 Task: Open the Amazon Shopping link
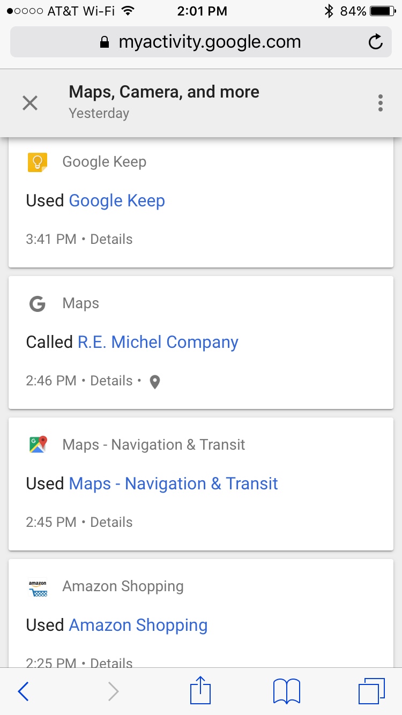pos(138,625)
